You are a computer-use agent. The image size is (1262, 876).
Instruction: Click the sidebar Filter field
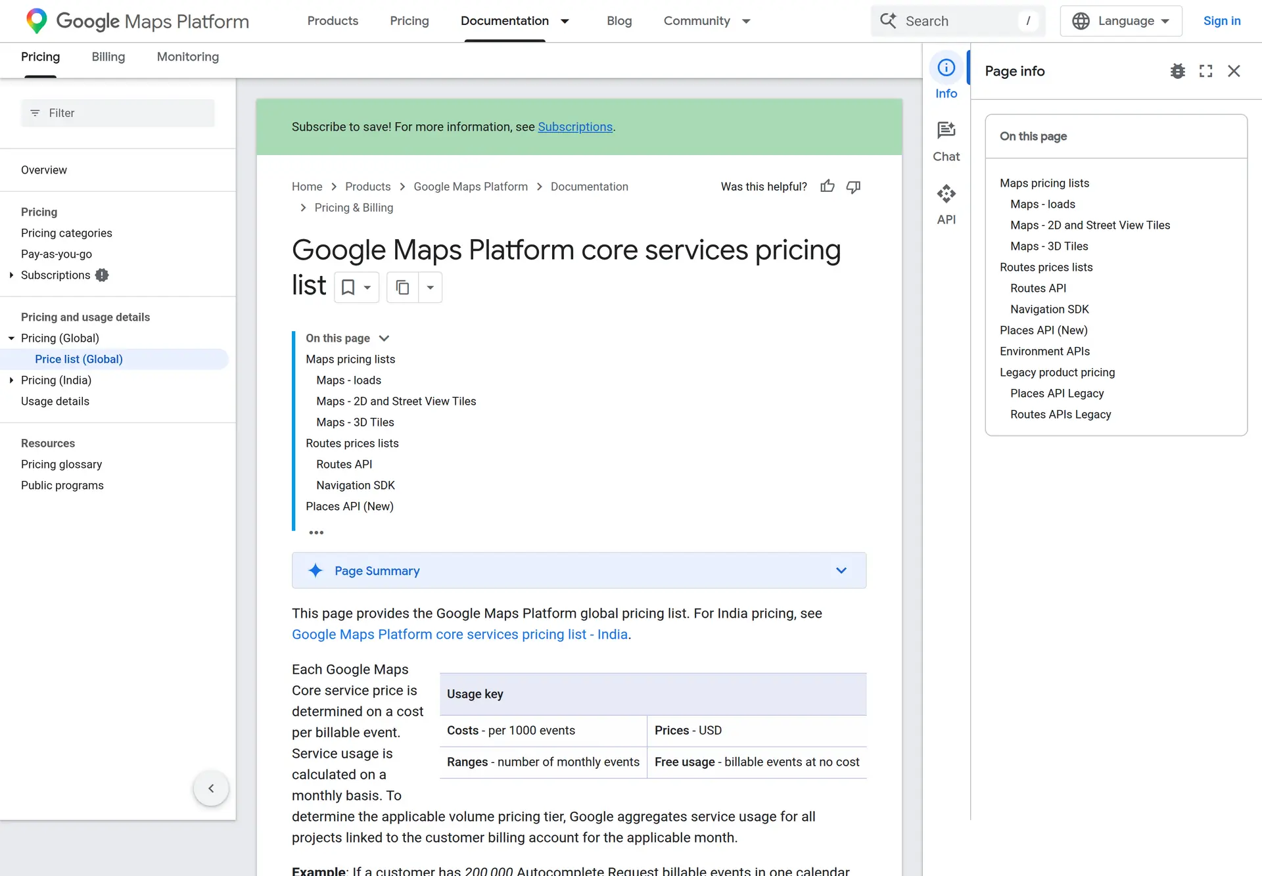tap(118, 113)
